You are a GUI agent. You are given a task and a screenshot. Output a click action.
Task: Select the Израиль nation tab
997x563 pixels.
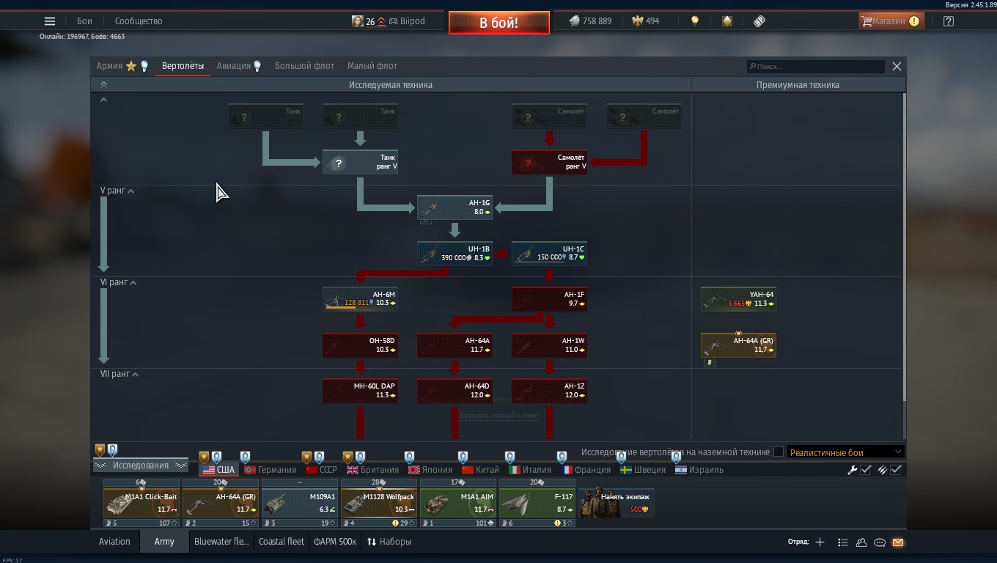[699, 470]
